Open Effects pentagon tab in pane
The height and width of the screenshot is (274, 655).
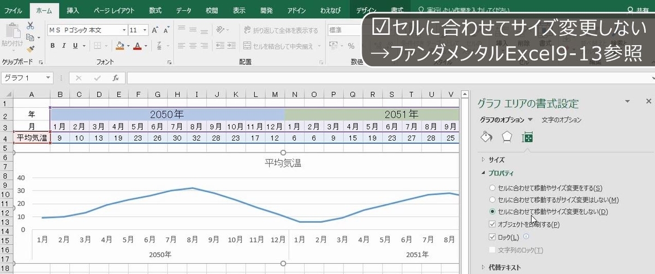507,137
